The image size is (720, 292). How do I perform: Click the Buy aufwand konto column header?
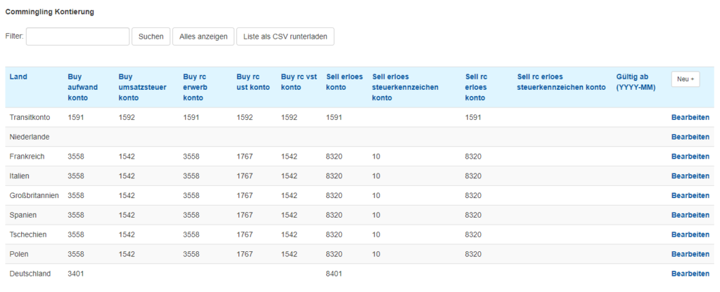pos(83,87)
